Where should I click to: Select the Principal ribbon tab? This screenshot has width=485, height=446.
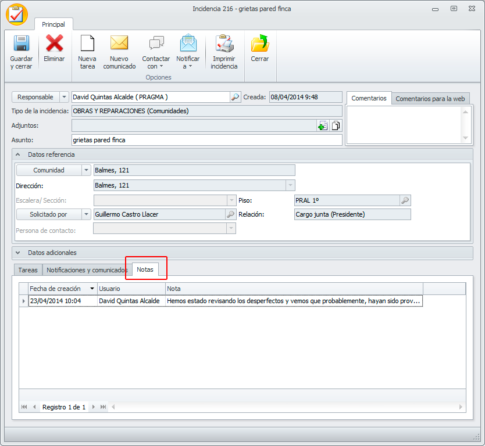pyautogui.click(x=54, y=24)
